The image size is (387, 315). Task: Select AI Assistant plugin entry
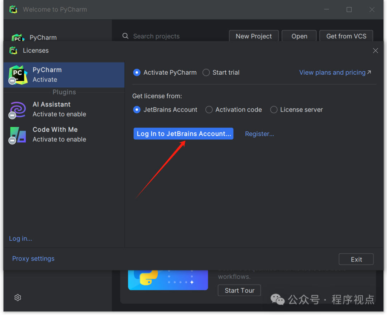[x=64, y=109]
